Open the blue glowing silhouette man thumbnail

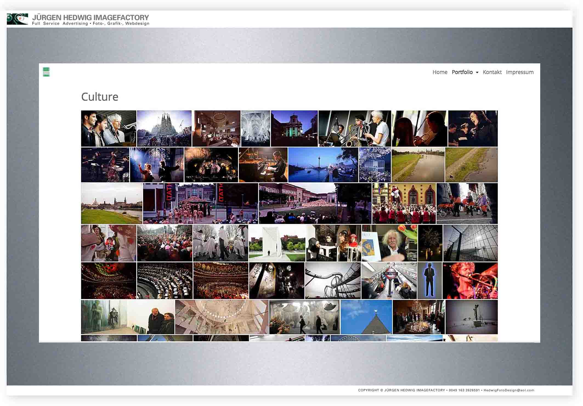(x=429, y=280)
